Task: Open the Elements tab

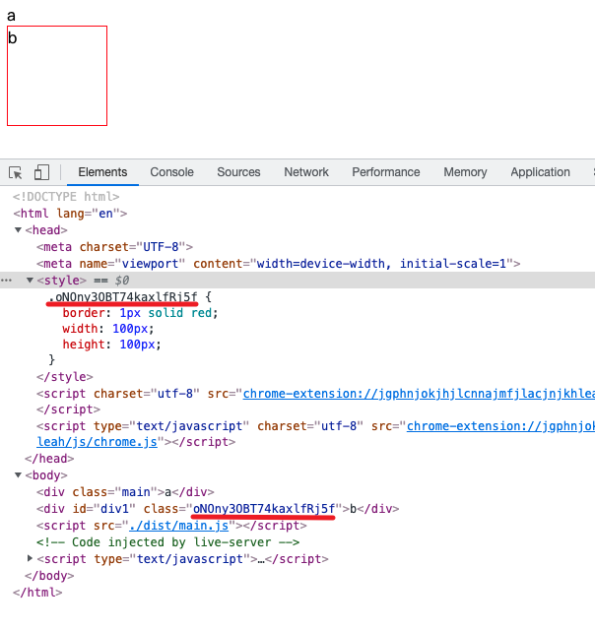Action: 102,172
